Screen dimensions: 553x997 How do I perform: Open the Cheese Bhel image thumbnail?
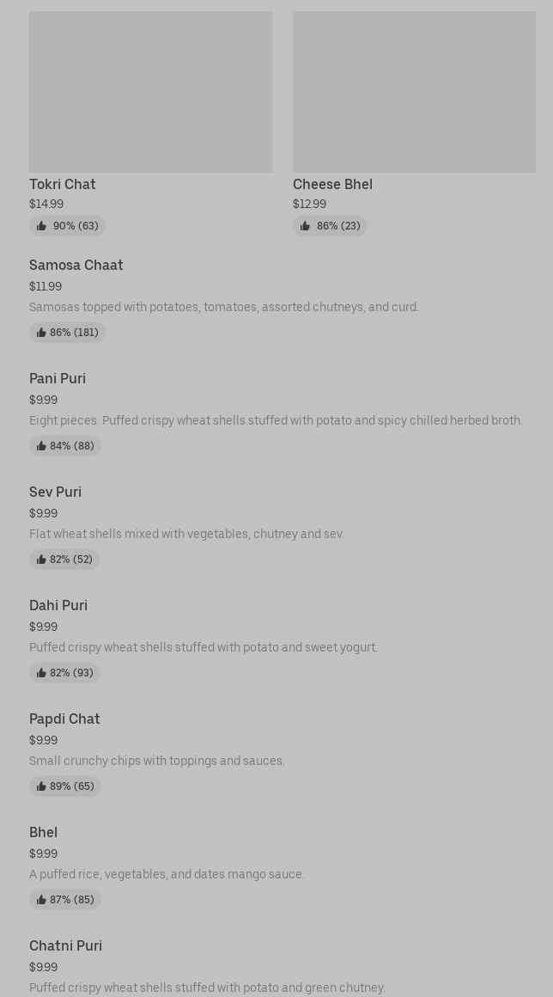pos(414,92)
